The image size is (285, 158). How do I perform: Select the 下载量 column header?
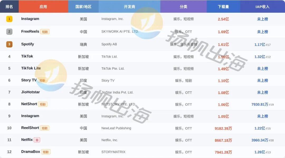click(x=224, y=7)
